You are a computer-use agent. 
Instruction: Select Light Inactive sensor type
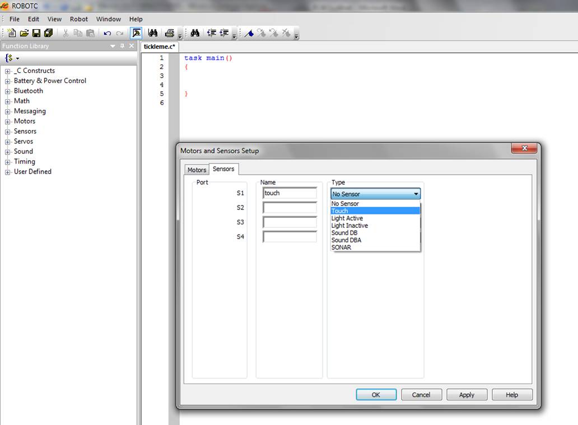(375, 226)
